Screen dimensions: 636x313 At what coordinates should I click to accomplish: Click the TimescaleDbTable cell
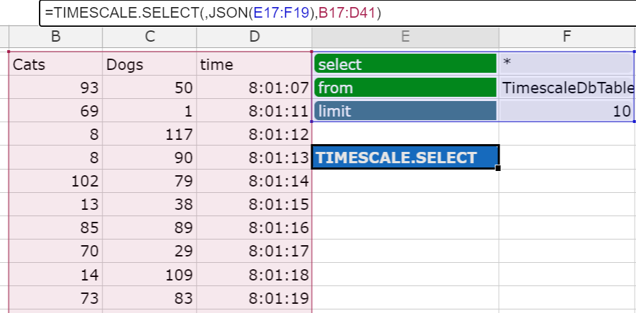(566, 88)
